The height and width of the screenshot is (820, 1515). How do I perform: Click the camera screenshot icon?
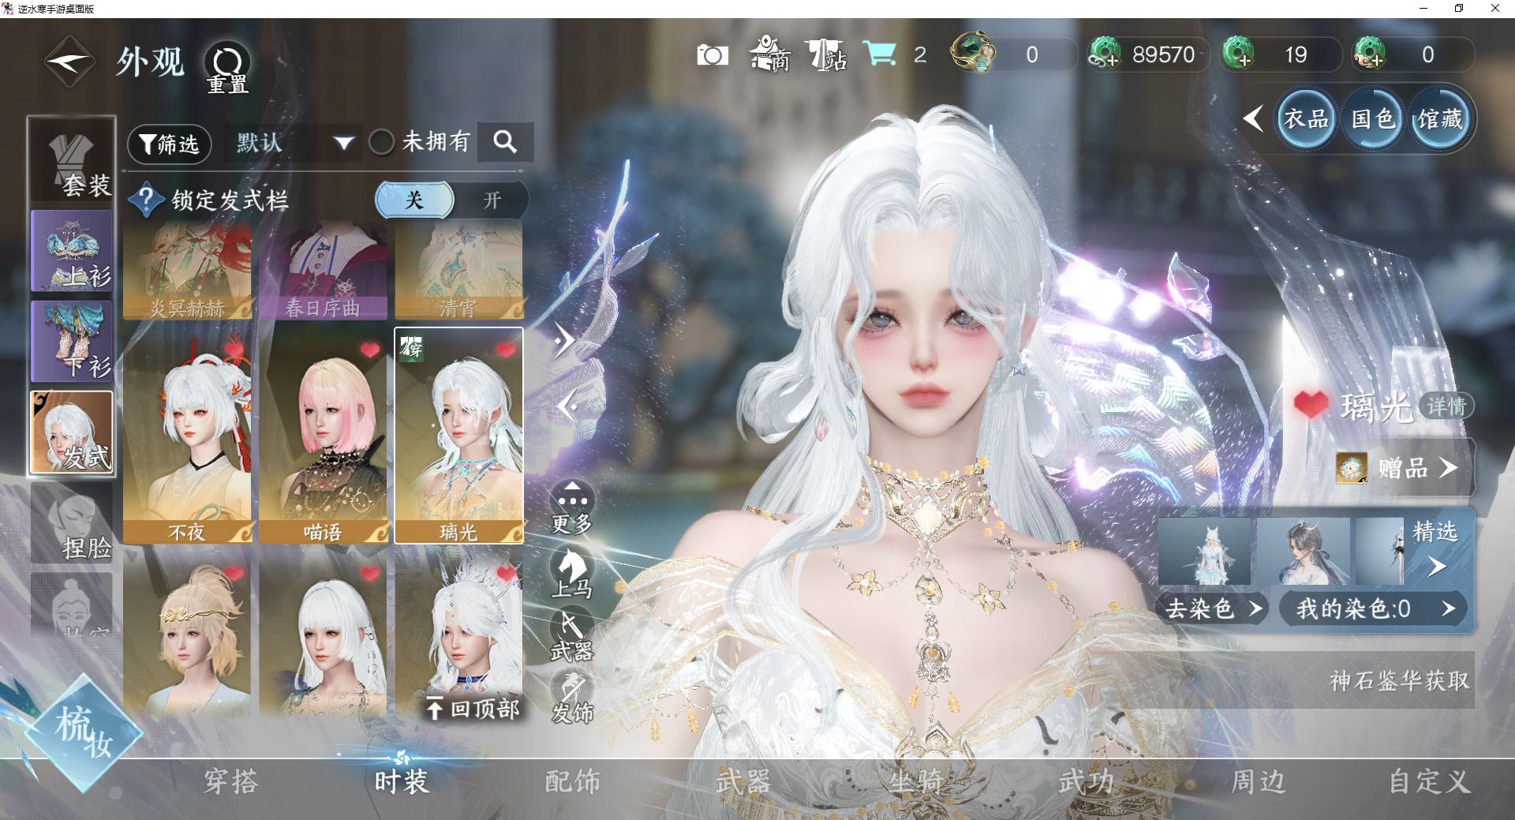click(712, 55)
